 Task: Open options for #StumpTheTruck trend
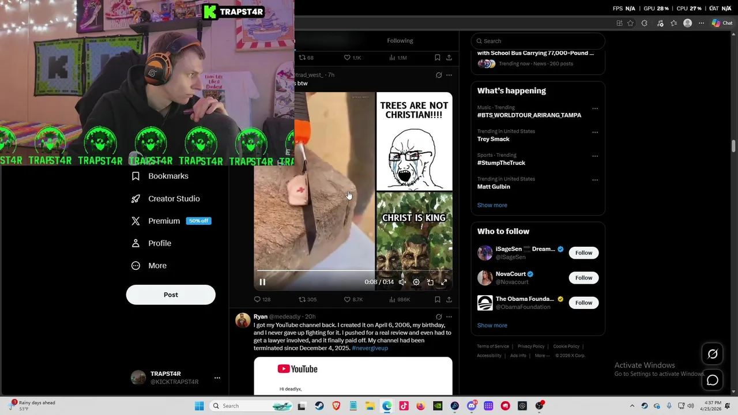595,156
